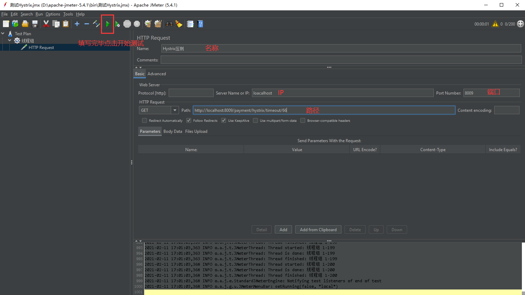This screenshot has height=295, width=525.
Task: Click the Protocol [http] input field
Action: click(191, 93)
